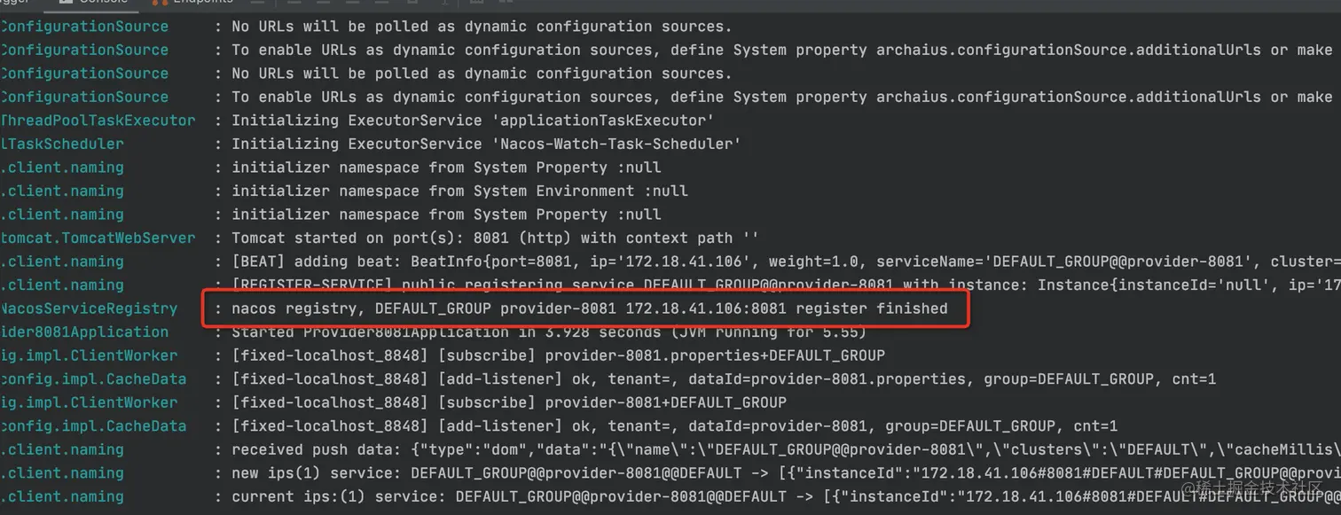Click the Endpoints tab icon

click(160, 3)
